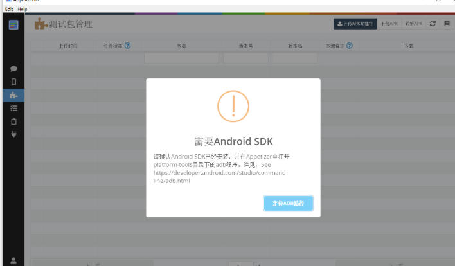
Task: Open the Edit menu
Action: (9, 9)
